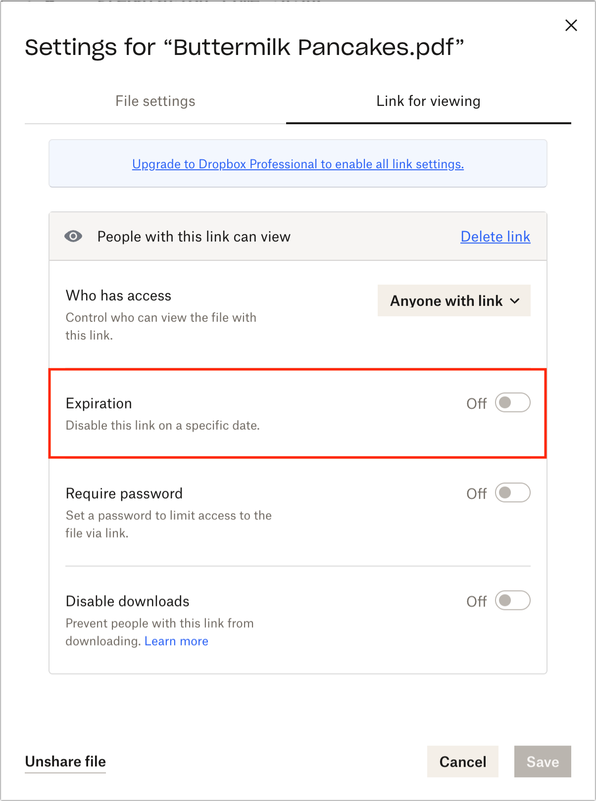Screen dimensions: 596x801
Task: Close the settings dialog with X icon
Action: [x=571, y=25]
